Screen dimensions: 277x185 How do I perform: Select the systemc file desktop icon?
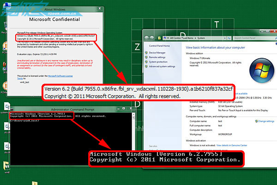point(6,108)
